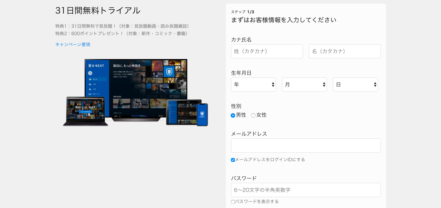Click the 生年月日 label
This screenshot has width=441, height=208.
pos(241,73)
